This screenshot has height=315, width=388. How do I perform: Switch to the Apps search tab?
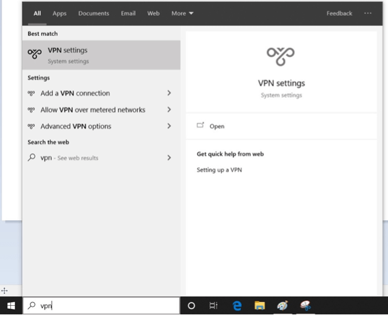click(x=59, y=13)
